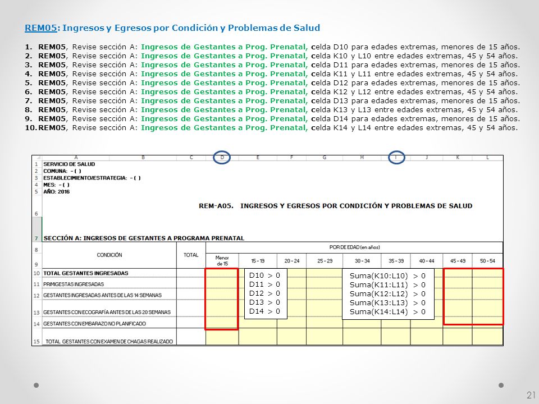Select the ESTABLECIMIENTO/ESTRATEGIA cell
Image resolution: width=539 pixels, height=404 pixels.
coord(92,178)
